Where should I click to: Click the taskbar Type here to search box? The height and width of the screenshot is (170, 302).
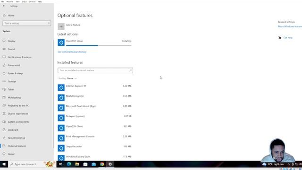(x=32, y=164)
